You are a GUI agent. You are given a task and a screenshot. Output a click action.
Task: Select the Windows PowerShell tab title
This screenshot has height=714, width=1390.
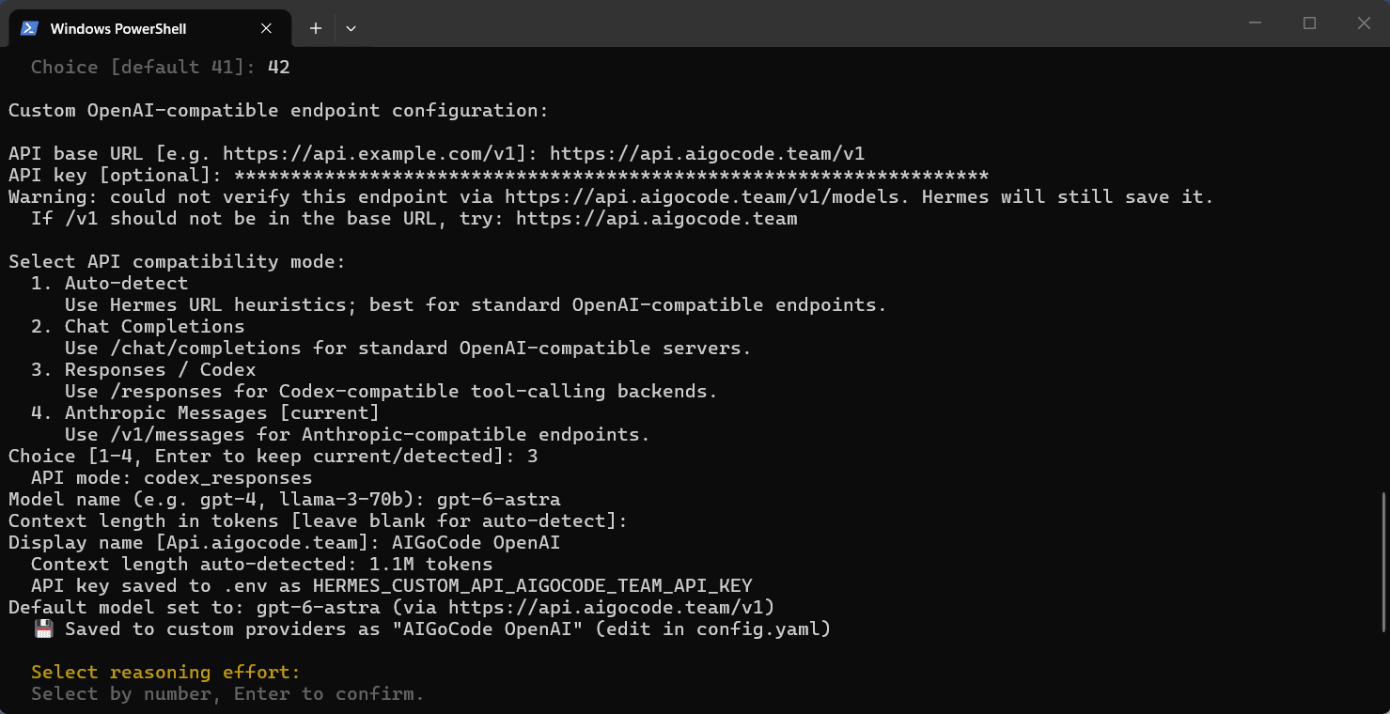[x=118, y=28]
